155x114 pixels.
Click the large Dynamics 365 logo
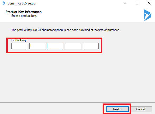(147, 15)
